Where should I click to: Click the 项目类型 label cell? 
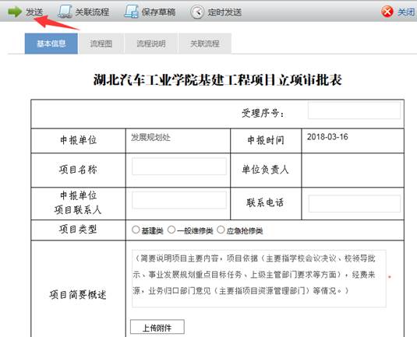coord(78,230)
